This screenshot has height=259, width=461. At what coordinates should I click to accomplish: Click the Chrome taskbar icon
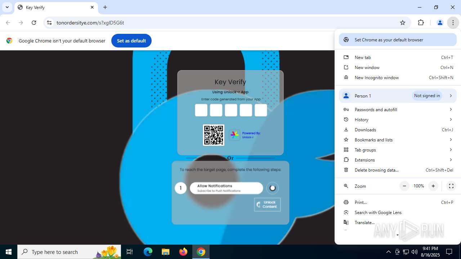pos(201,252)
